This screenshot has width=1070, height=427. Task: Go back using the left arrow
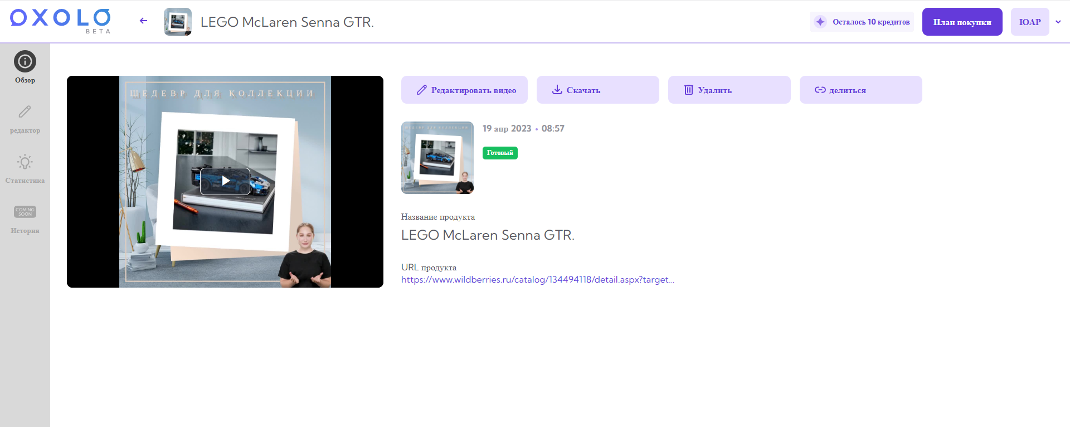143,21
